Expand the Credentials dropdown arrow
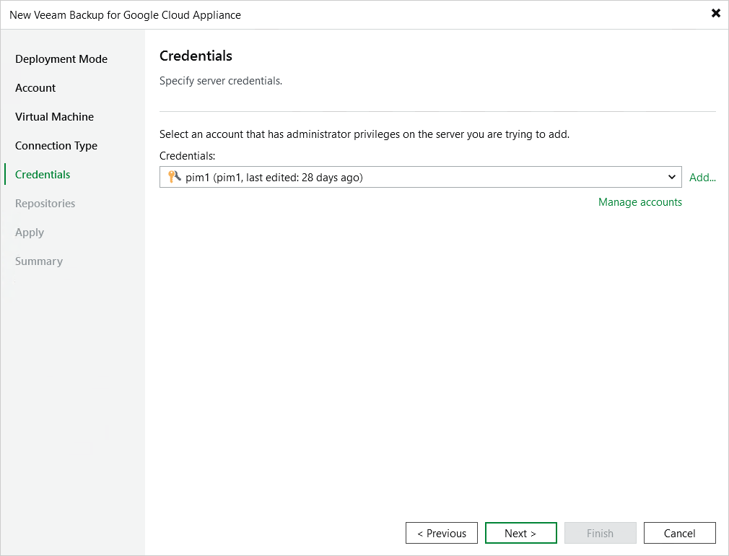 point(671,177)
